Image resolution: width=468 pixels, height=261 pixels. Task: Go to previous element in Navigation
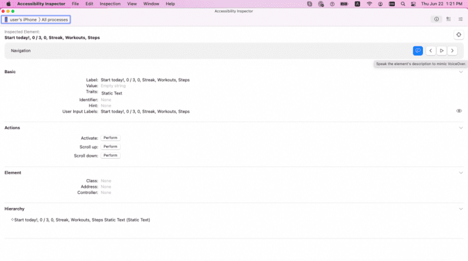coord(430,51)
